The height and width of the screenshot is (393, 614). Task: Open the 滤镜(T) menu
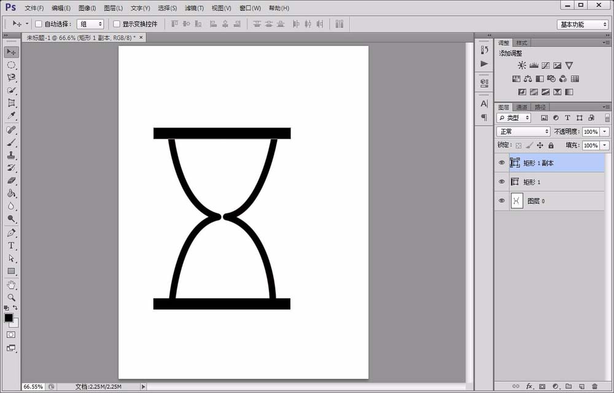tap(194, 8)
